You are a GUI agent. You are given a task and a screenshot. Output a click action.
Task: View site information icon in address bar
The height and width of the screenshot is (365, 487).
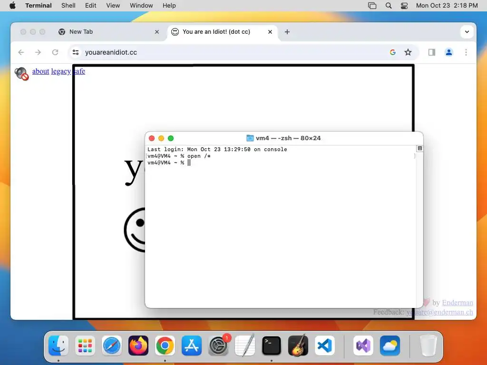tap(76, 52)
